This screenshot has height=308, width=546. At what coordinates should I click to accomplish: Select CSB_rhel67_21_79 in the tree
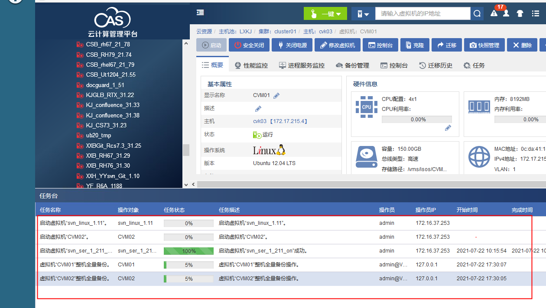(x=110, y=65)
